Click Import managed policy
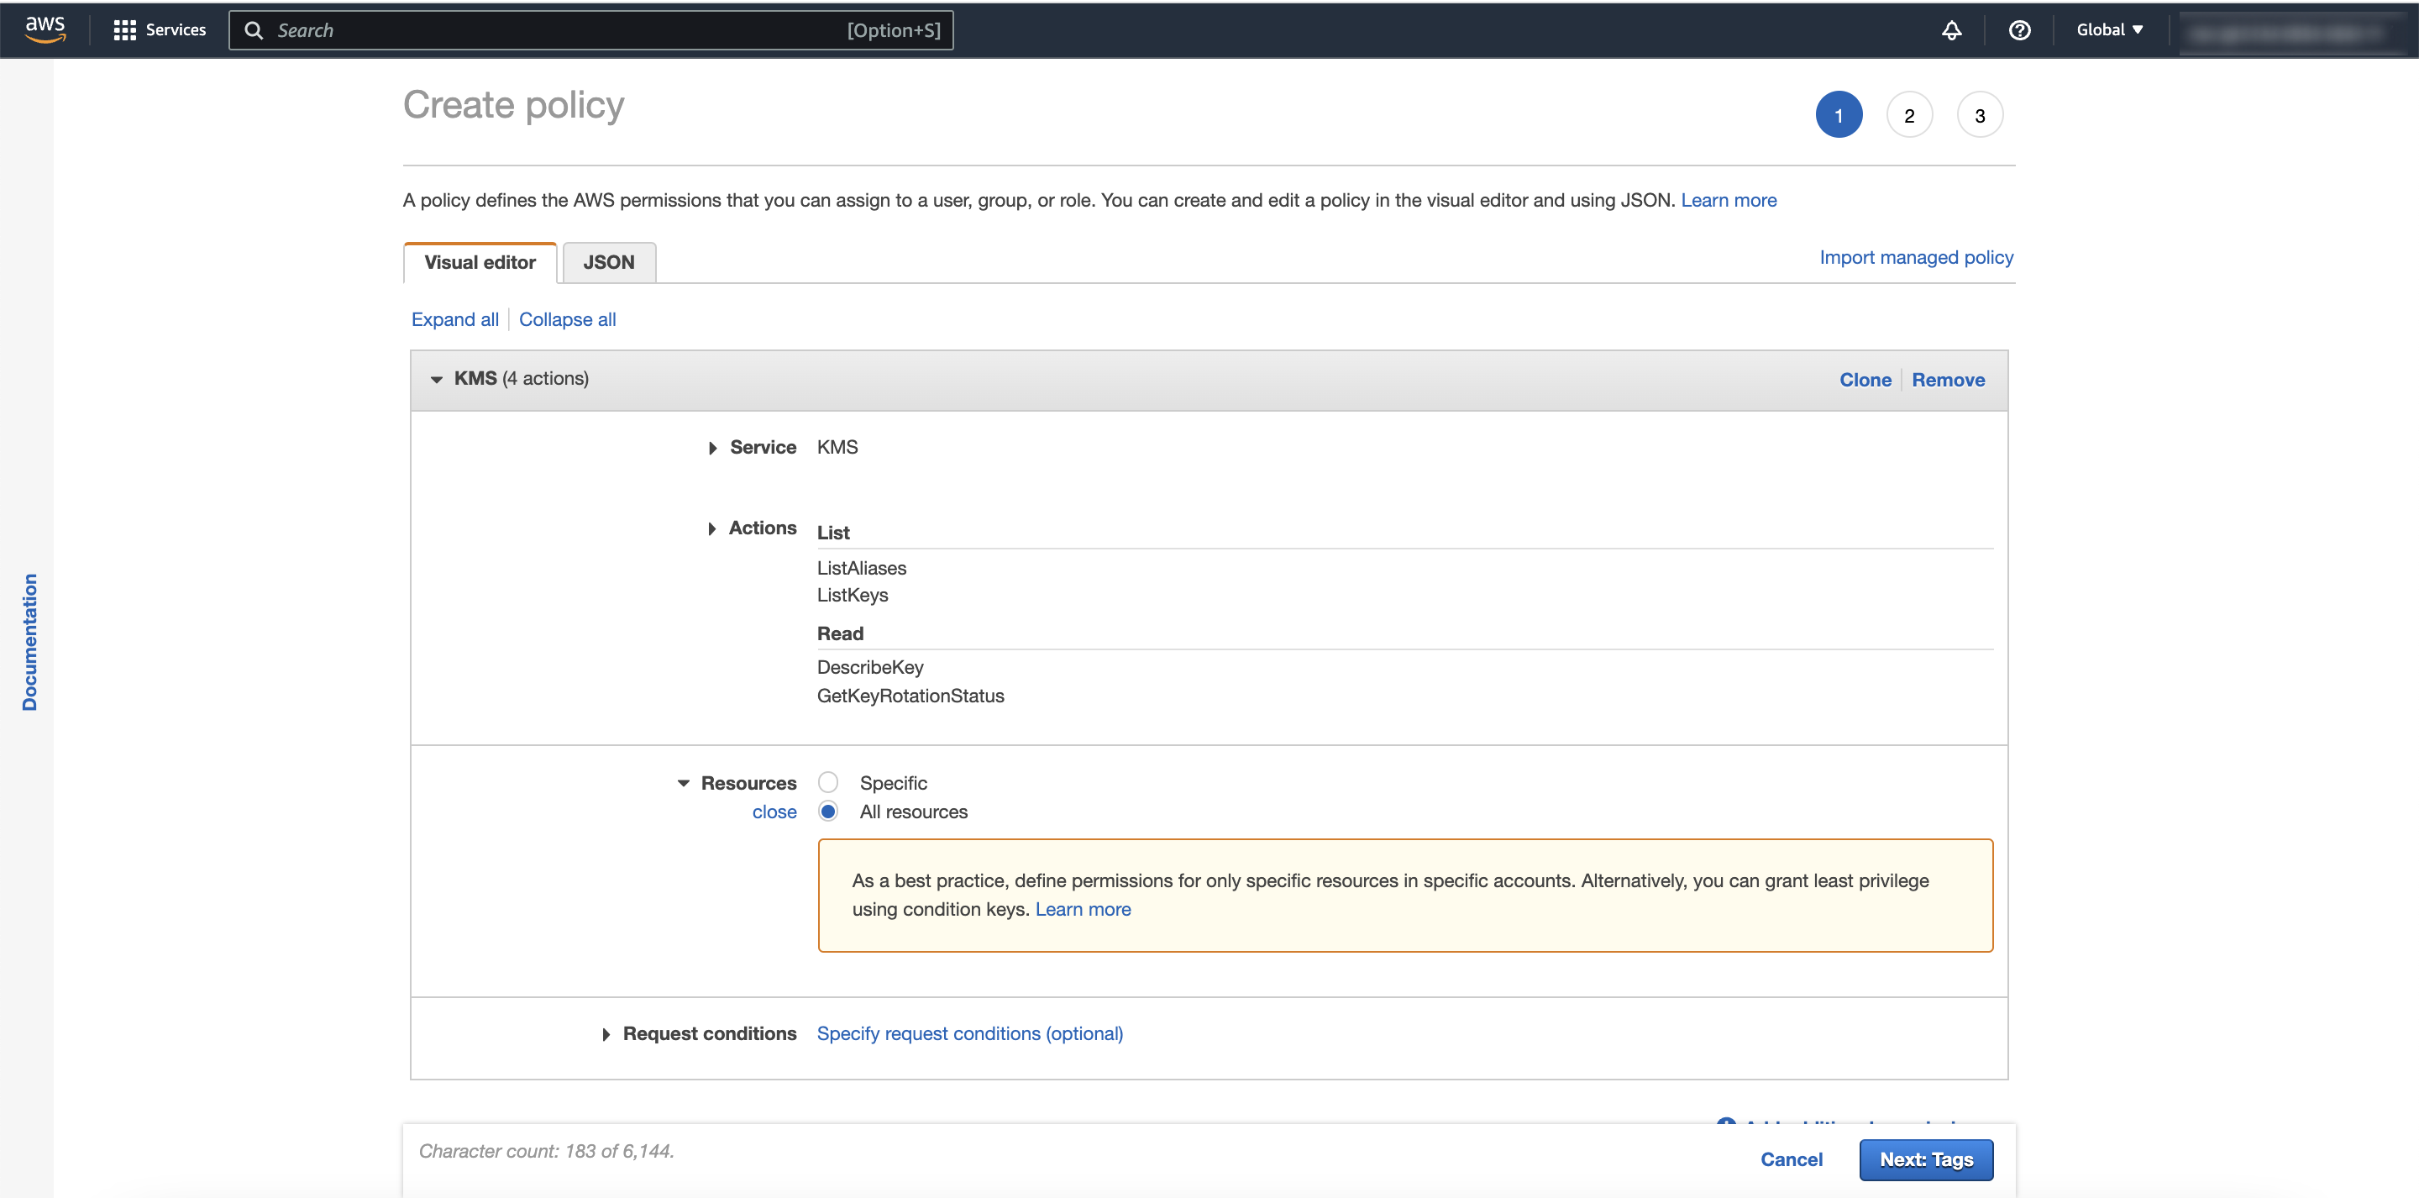The height and width of the screenshot is (1198, 2419). (1916, 257)
